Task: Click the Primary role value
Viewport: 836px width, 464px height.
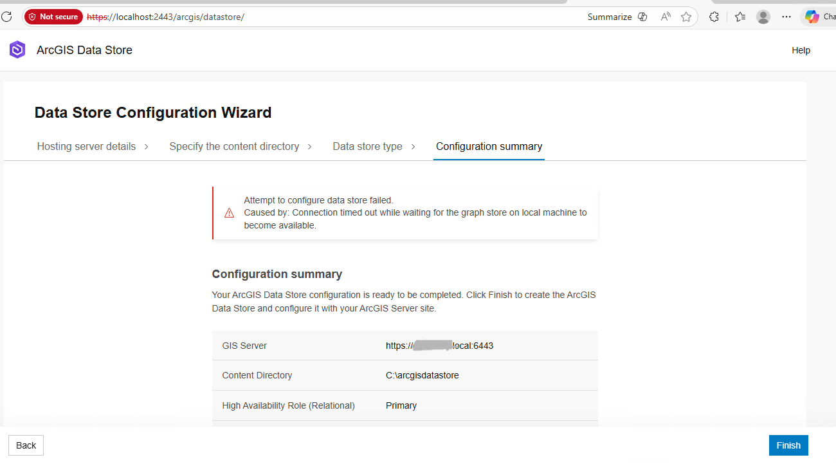Action: (401, 405)
